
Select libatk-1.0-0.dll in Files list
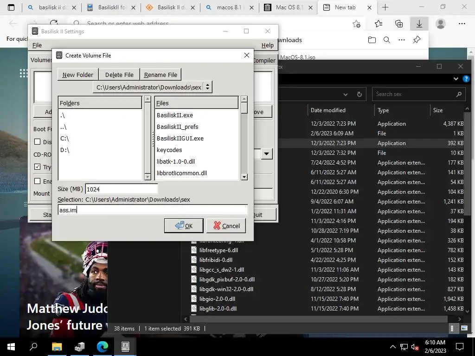coord(176,161)
